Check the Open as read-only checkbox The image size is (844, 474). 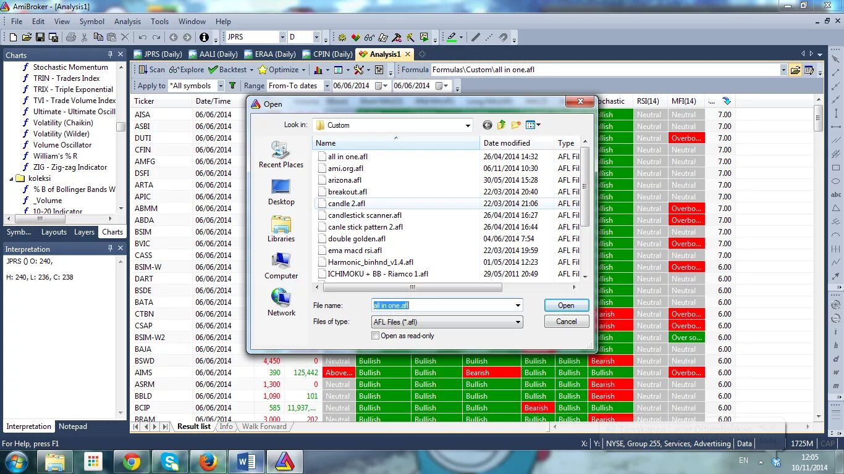[x=375, y=336]
